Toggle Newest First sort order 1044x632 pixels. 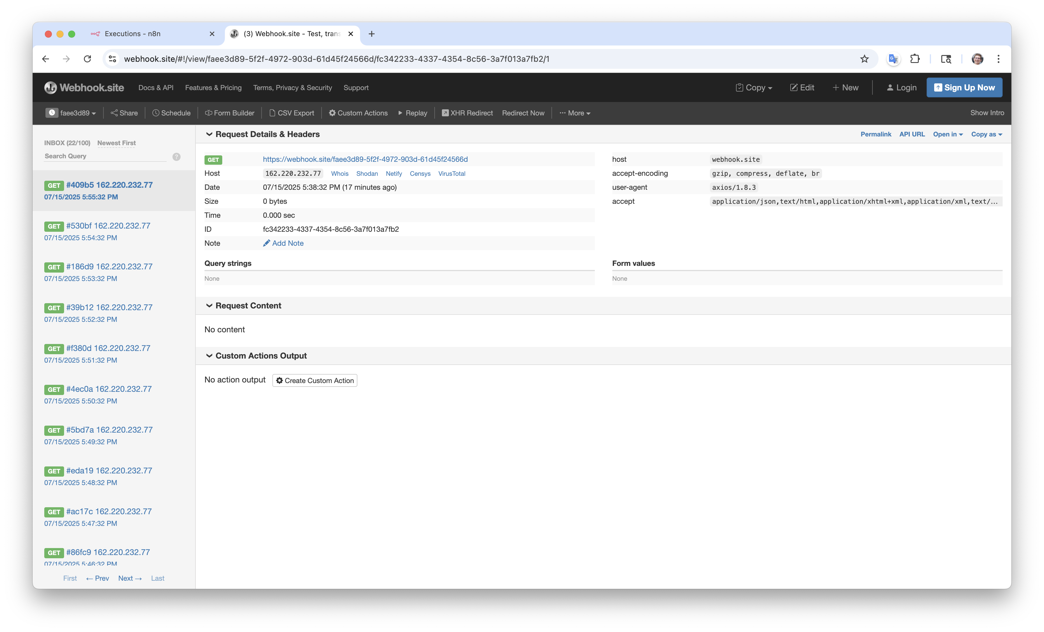[117, 143]
